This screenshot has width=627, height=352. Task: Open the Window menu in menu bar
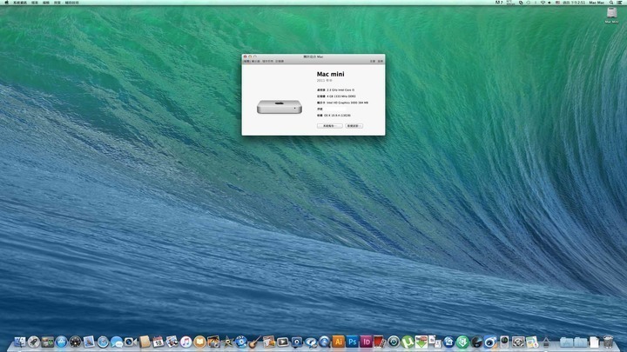pyautogui.click(x=57, y=3)
